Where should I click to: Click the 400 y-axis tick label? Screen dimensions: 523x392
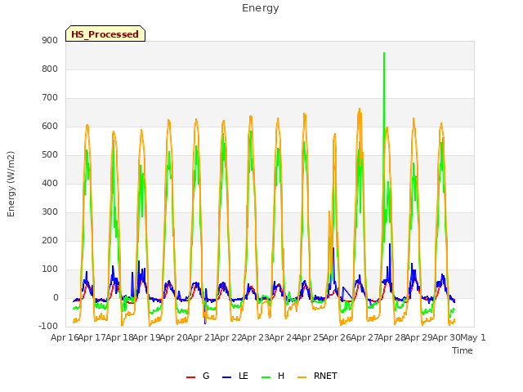tap(50, 183)
